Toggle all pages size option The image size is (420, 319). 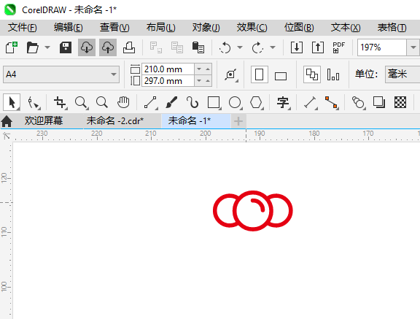[312, 74]
